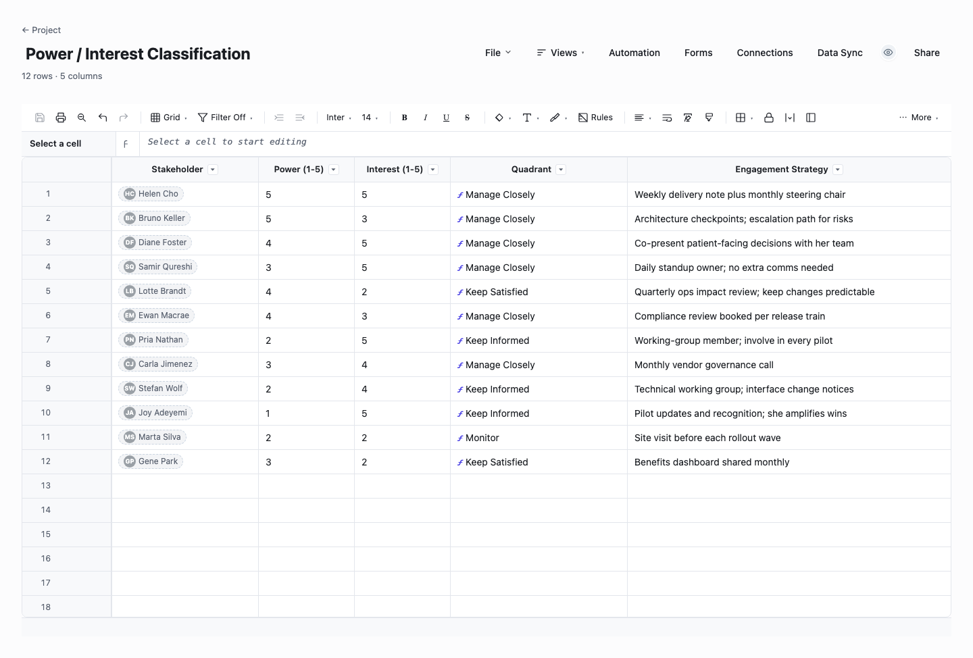Click formula icon in Pria Nathan's Quadrant cell

(460, 341)
